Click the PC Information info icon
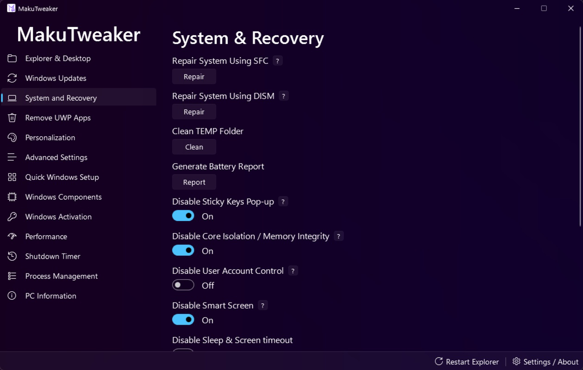The image size is (583, 370). pos(12,296)
